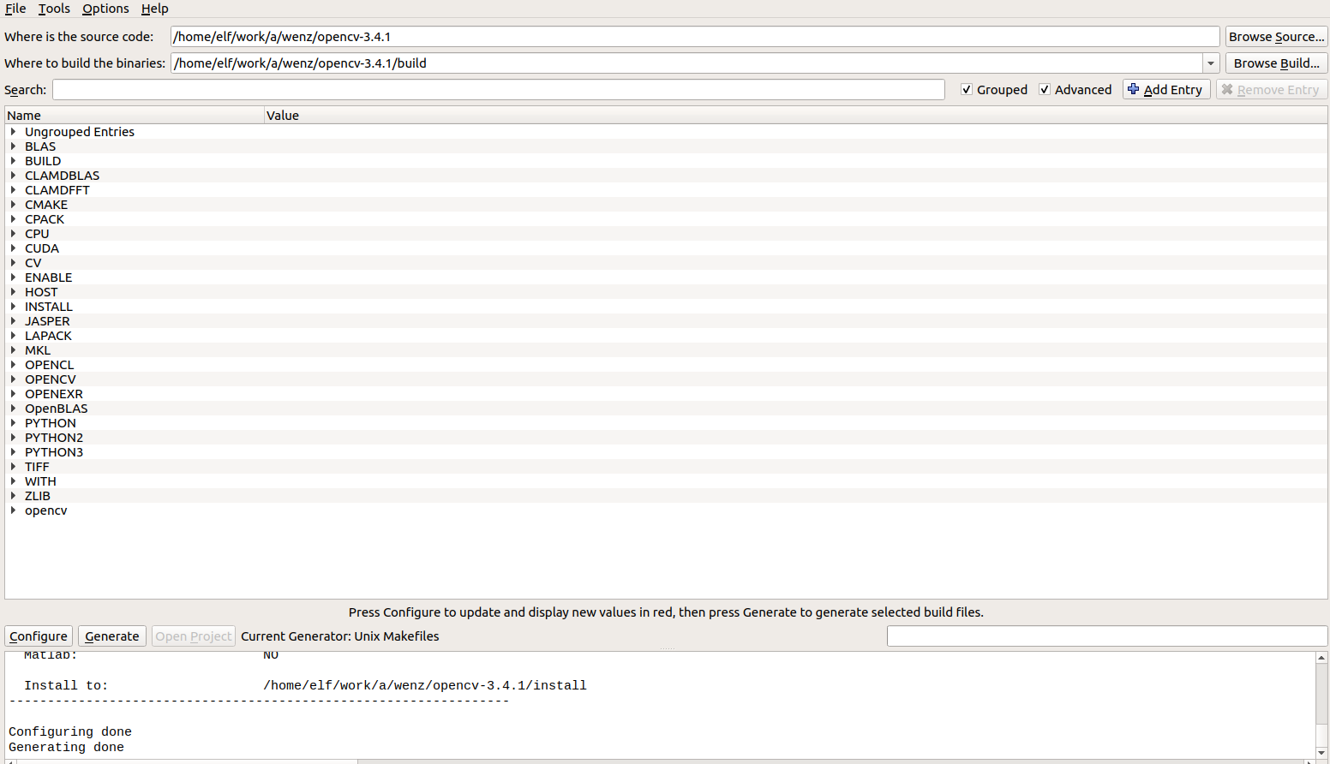
Task: Open the Help menu
Action: pyautogui.click(x=155, y=9)
